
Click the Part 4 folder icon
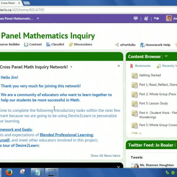[x=135, y=113]
